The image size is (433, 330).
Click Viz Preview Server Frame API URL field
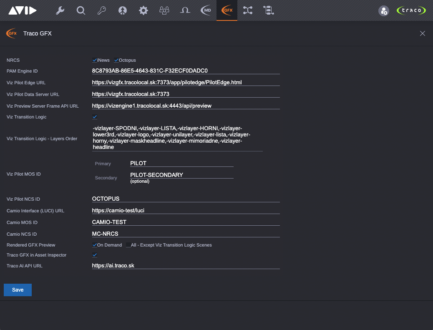click(186, 106)
